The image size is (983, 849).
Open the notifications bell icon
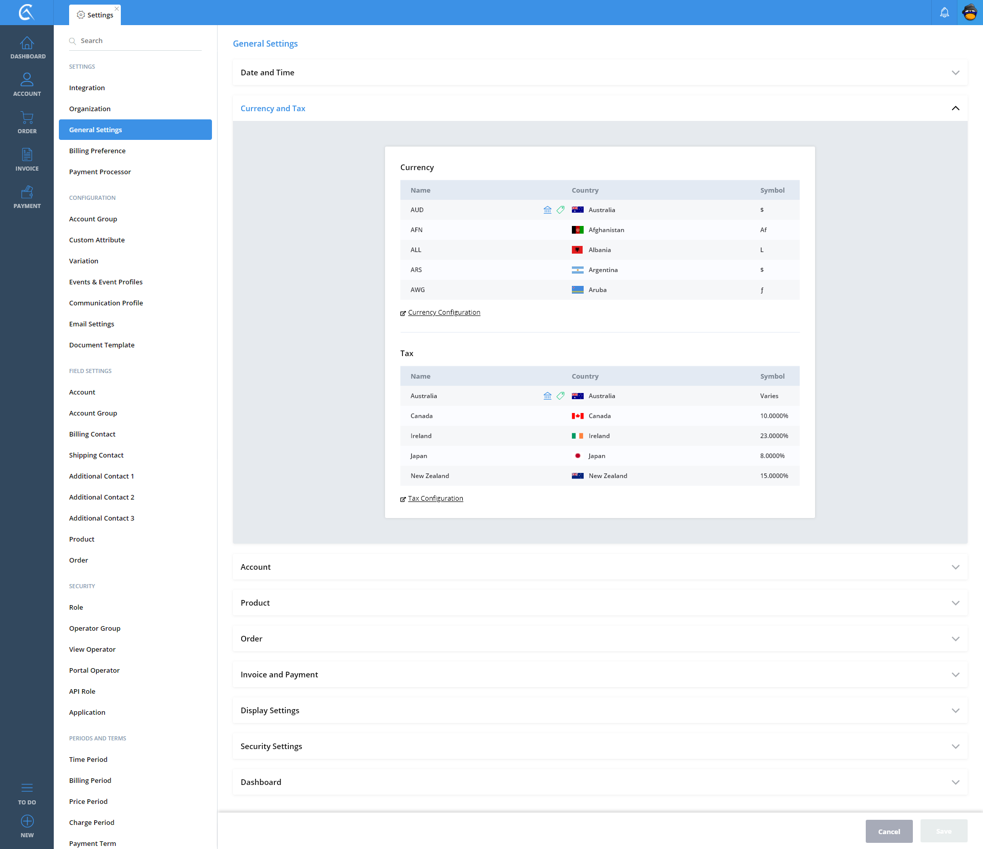pos(944,12)
